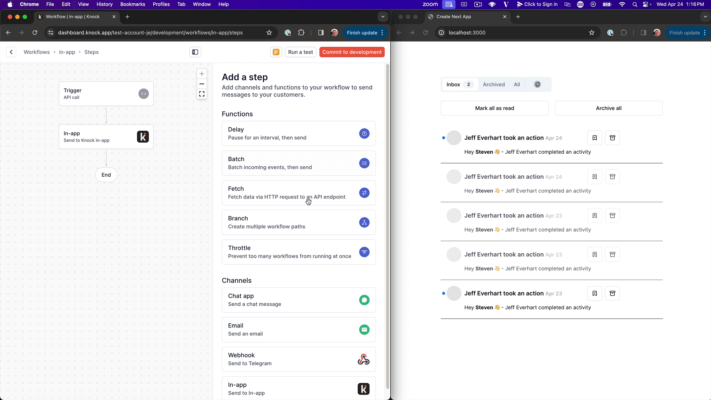This screenshot has height=400, width=711.
Task: Click Archive all in the inbox
Action: 609,107
